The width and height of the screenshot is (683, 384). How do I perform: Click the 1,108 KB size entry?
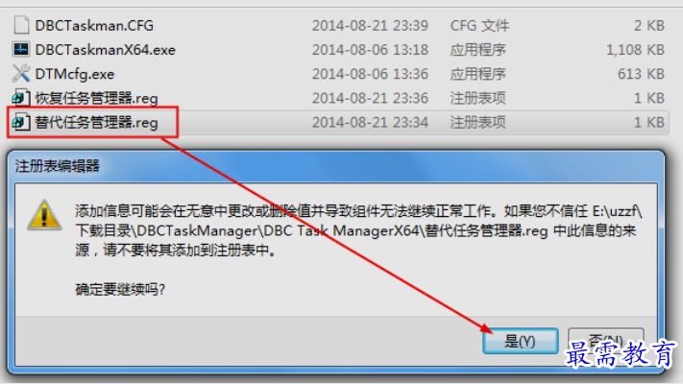(635, 50)
